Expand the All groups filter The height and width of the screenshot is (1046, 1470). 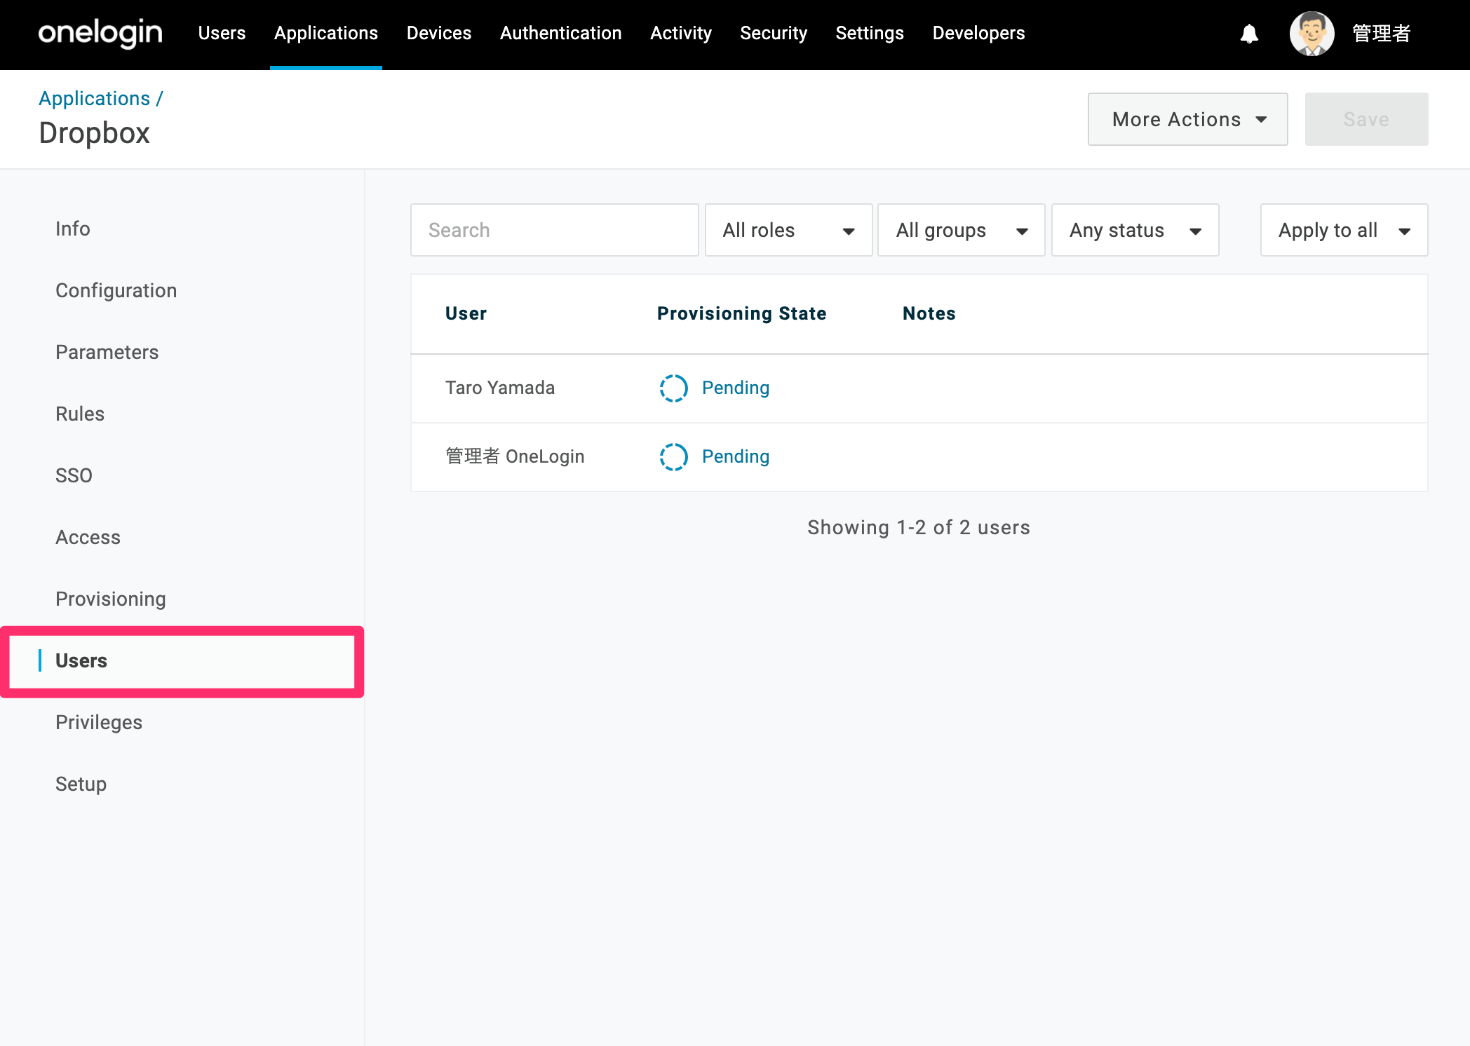click(x=962, y=230)
